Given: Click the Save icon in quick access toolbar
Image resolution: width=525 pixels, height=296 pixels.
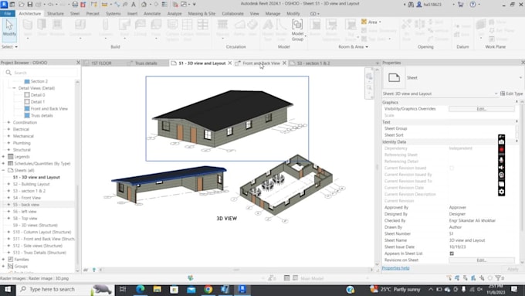Looking at the screenshot, I should tap(30, 5).
